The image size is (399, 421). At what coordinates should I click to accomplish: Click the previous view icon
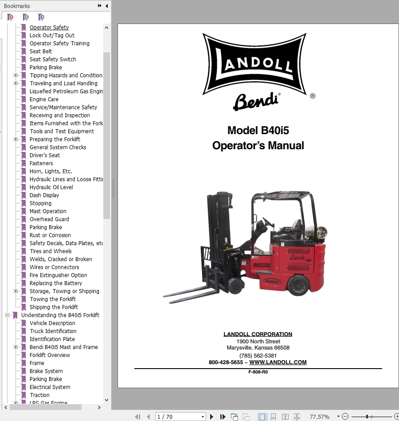pyautogui.click(x=235, y=417)
